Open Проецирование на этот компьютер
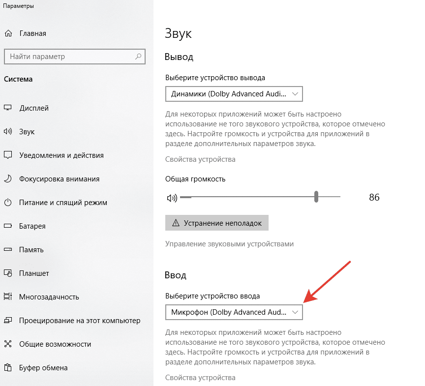This screenshot has width=425, height=386. (x=80, y=321)
